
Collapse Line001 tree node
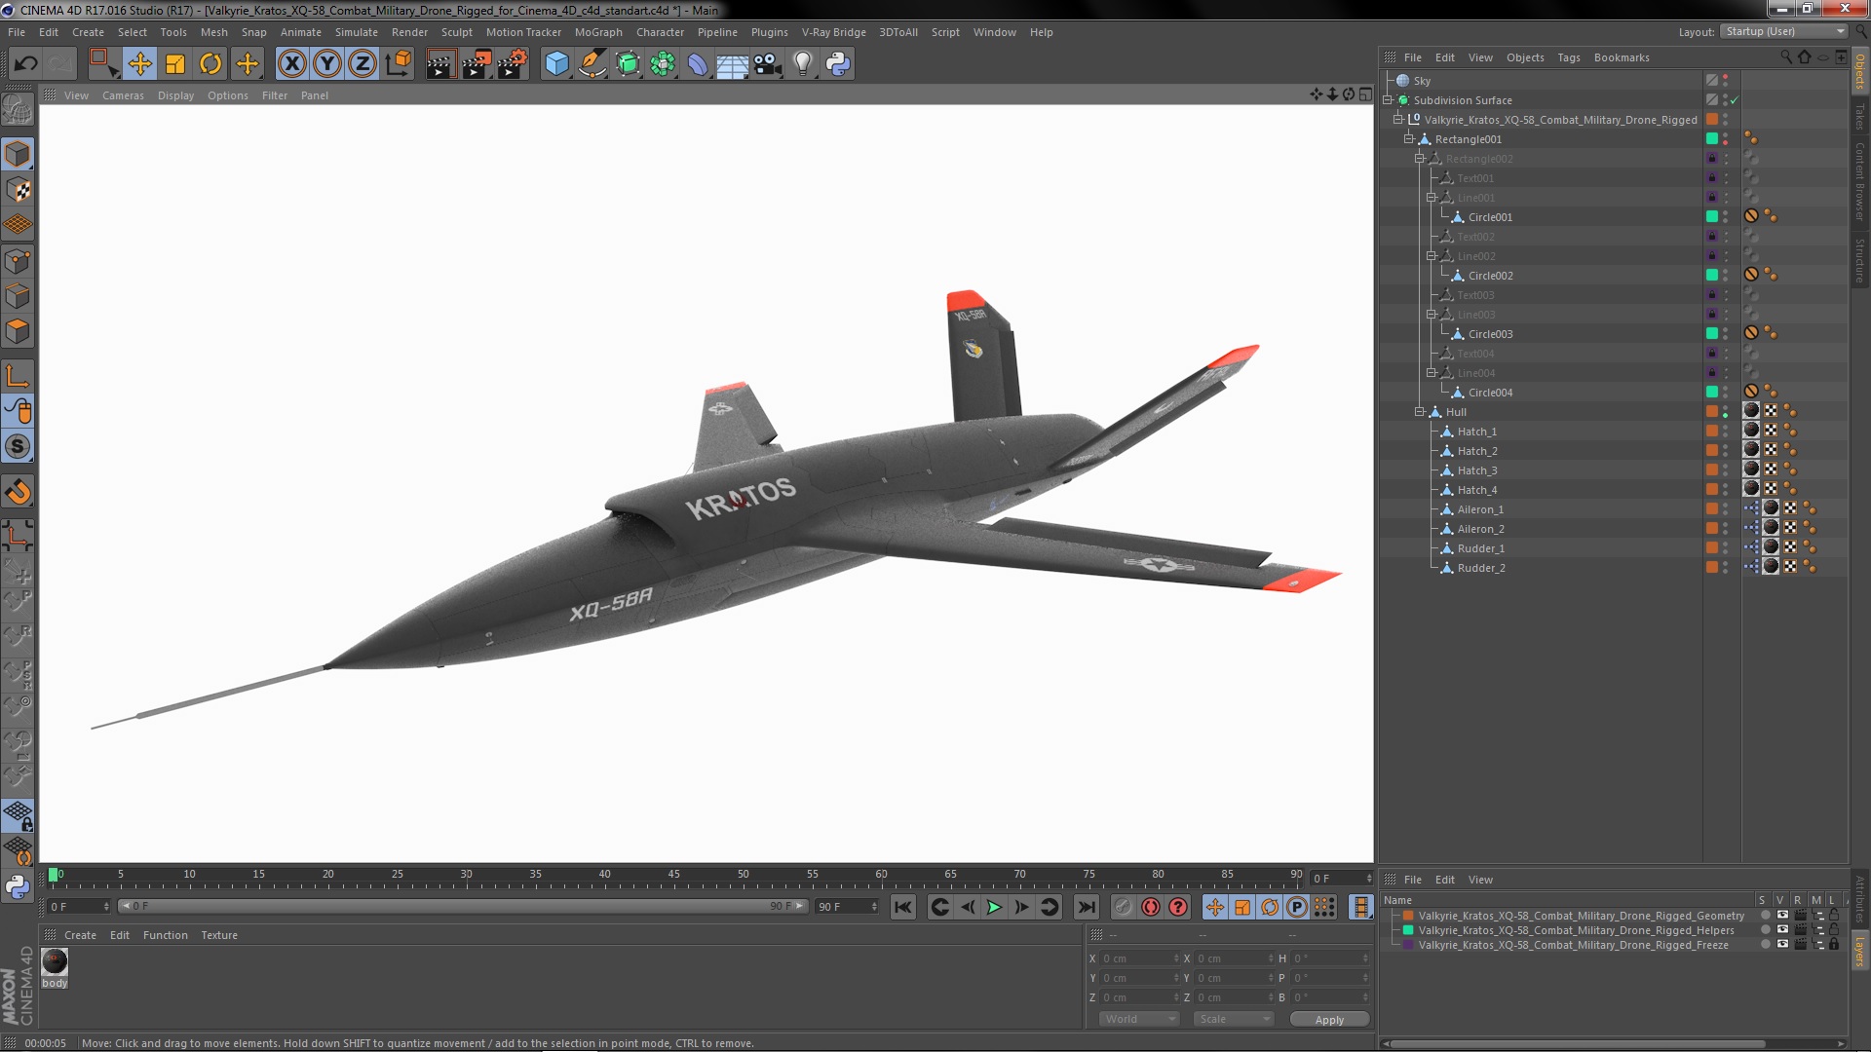(x=1432, y=198)
